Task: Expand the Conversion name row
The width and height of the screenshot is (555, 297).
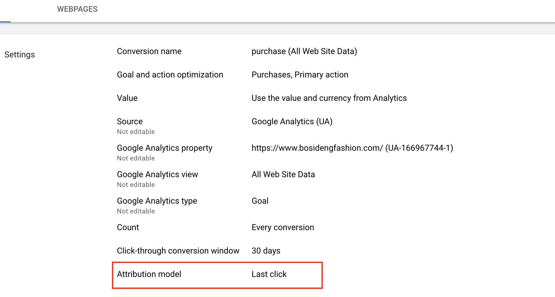Action: point(149,51)
